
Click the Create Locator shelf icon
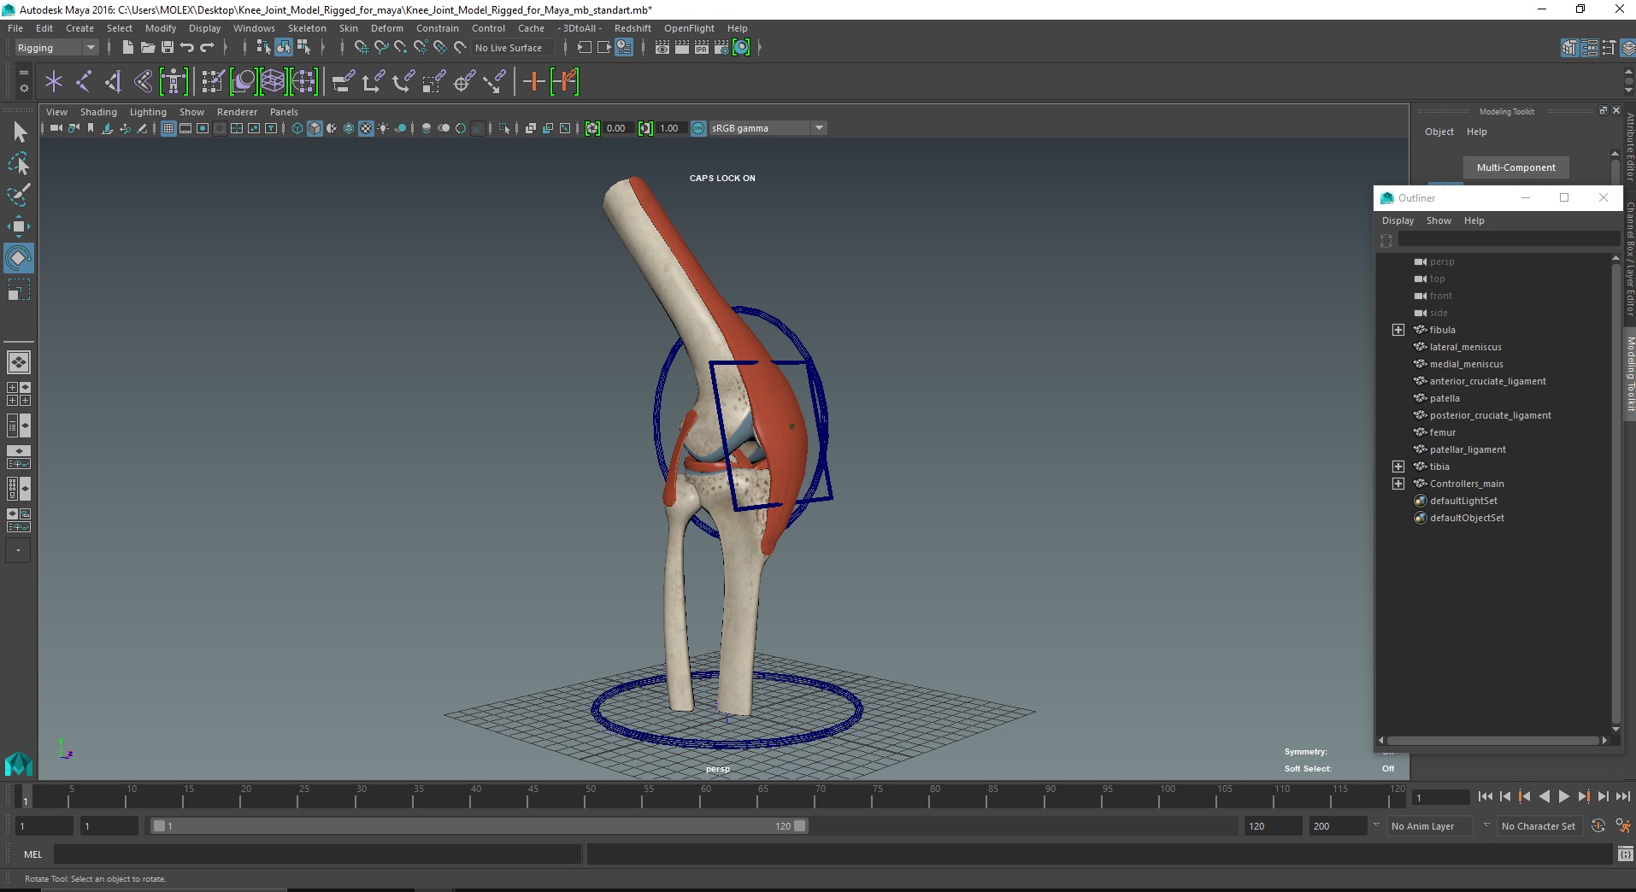click(54, 82)
